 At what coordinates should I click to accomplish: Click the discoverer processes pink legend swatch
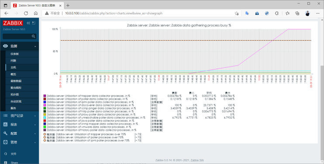pyautogui.click(x=45, y=105)
